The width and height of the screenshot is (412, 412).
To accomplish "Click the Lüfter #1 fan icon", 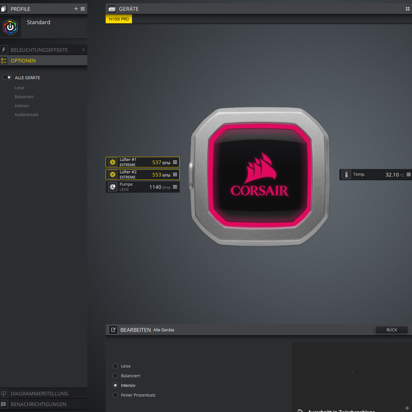I will pyautogui.click(x=113, y=162).
